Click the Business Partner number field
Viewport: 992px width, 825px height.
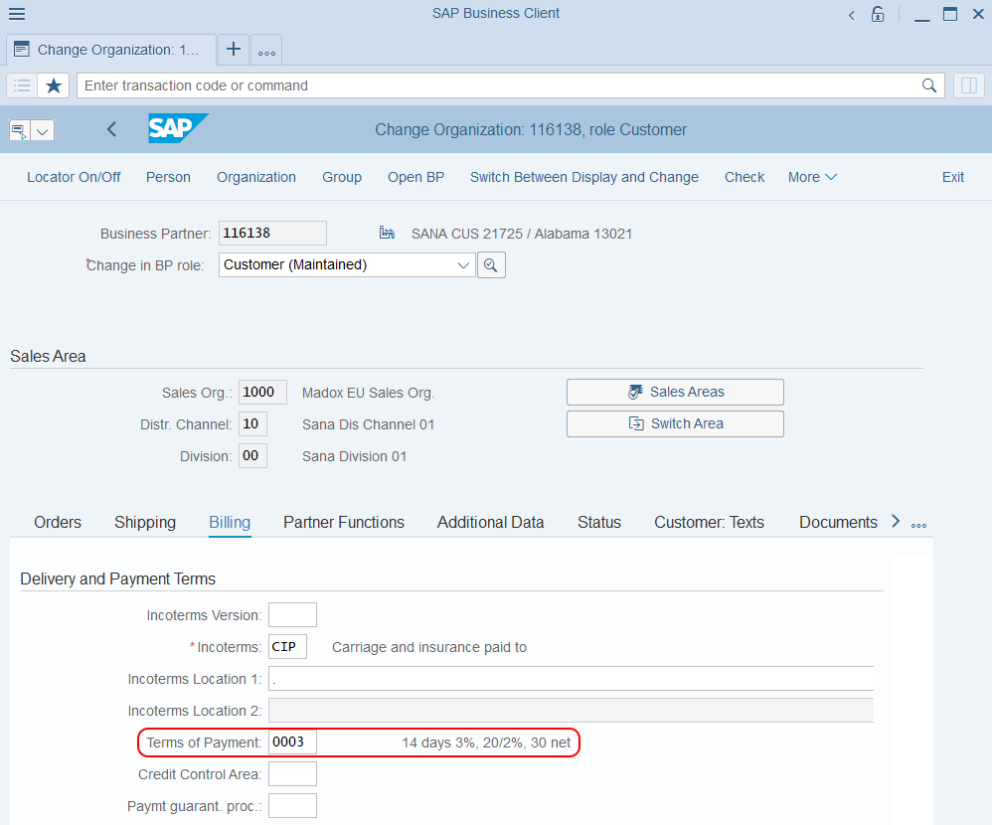(272, 233)
